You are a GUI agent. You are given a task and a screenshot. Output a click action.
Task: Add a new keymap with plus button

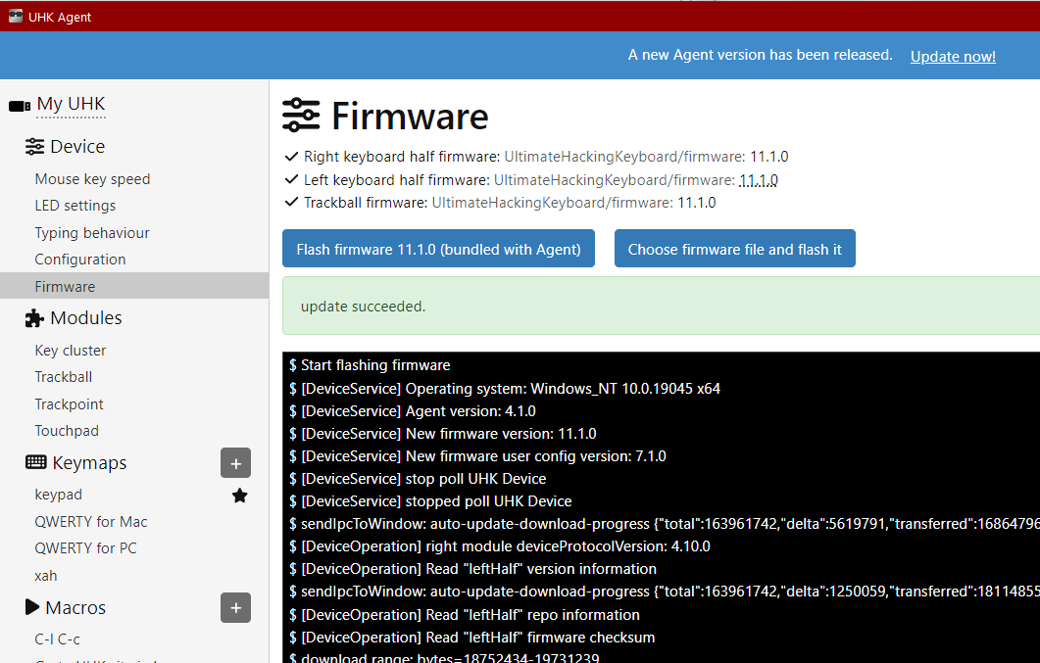click(235, 463)
